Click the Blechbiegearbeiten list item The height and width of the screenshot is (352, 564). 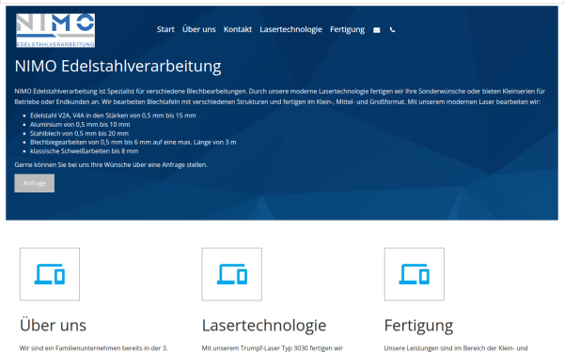[x=133, y=143]
